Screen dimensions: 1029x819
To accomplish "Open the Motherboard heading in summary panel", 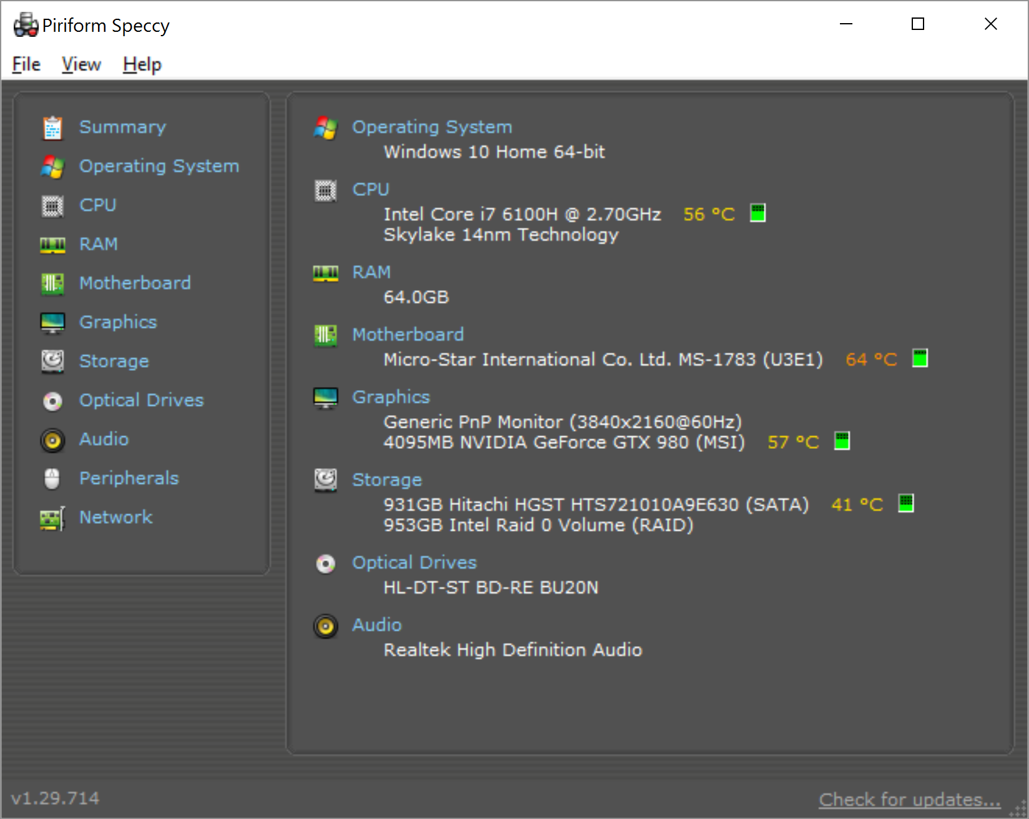I will (x=407, y=335).
